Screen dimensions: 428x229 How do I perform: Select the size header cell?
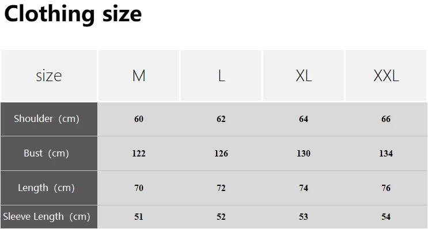pyautogui.click(x=49, y=75)
